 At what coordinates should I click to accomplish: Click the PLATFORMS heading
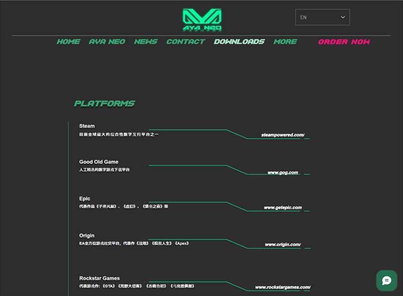(104, 104)
